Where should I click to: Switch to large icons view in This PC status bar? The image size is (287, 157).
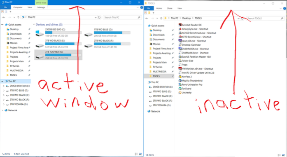point(140,154)
